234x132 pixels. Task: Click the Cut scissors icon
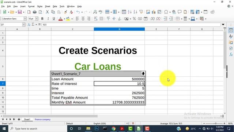47,12
